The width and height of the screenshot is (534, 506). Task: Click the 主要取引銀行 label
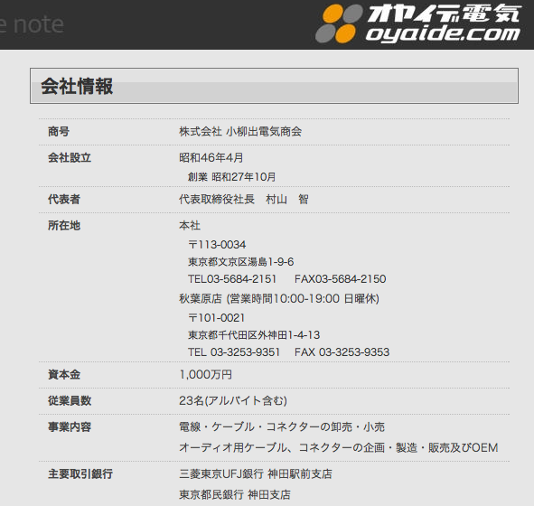coord(80,473)
